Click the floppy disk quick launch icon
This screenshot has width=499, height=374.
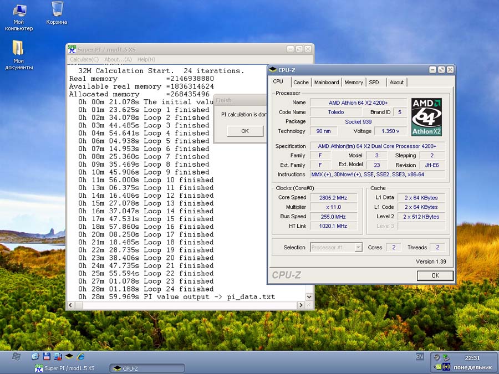(x=47, y=356)
